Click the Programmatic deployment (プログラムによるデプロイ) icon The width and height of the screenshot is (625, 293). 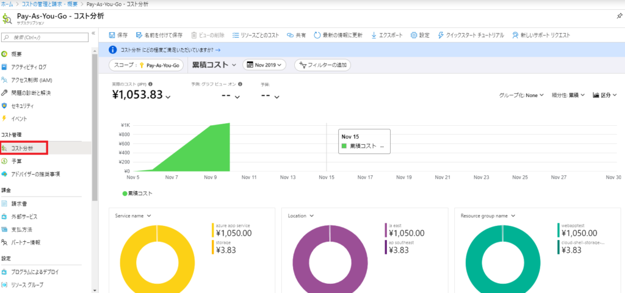click(x=4, y=272)
